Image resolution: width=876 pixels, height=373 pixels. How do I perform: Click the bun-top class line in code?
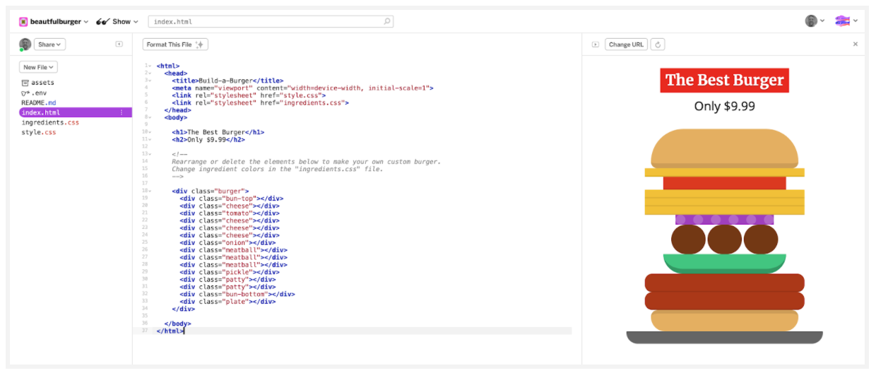(x=231, y=199)
